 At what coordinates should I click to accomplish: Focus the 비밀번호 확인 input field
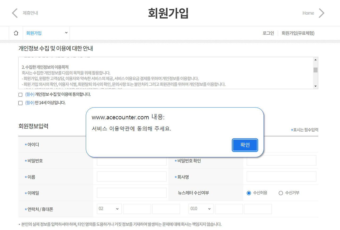coord(282,161)
